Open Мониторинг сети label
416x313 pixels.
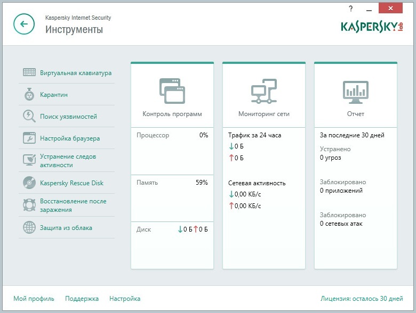point(264,114)
